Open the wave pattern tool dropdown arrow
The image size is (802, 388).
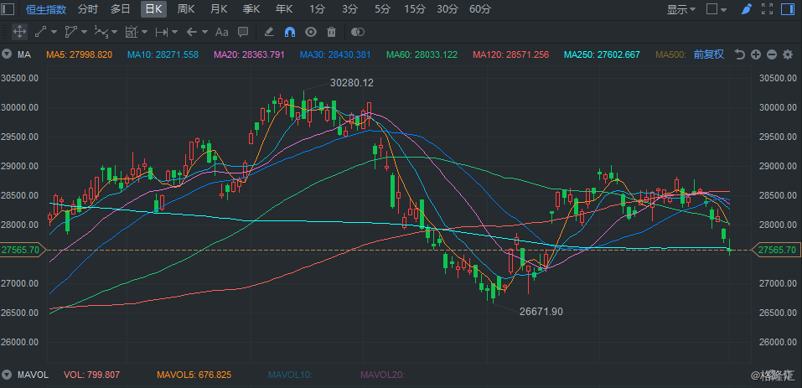tap(114, 32)
